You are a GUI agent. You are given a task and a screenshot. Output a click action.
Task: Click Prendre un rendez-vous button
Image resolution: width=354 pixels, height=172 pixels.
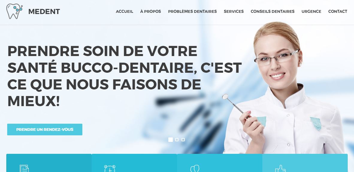coord(45,129)
